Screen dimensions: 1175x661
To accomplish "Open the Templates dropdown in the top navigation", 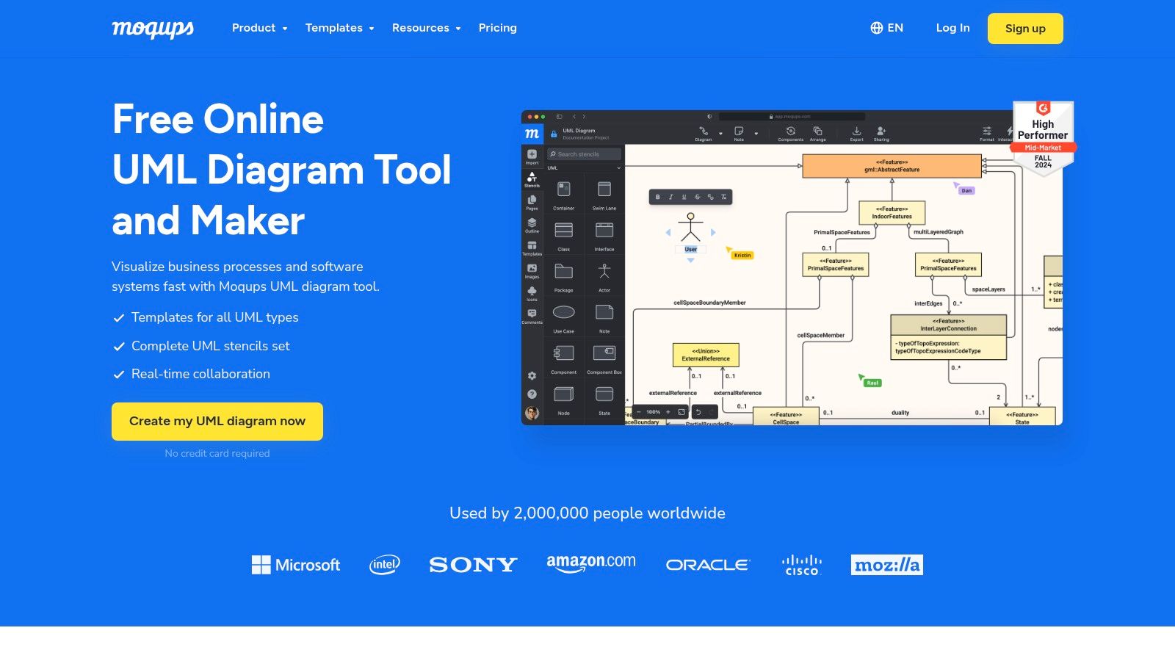I will click(339, 28).
